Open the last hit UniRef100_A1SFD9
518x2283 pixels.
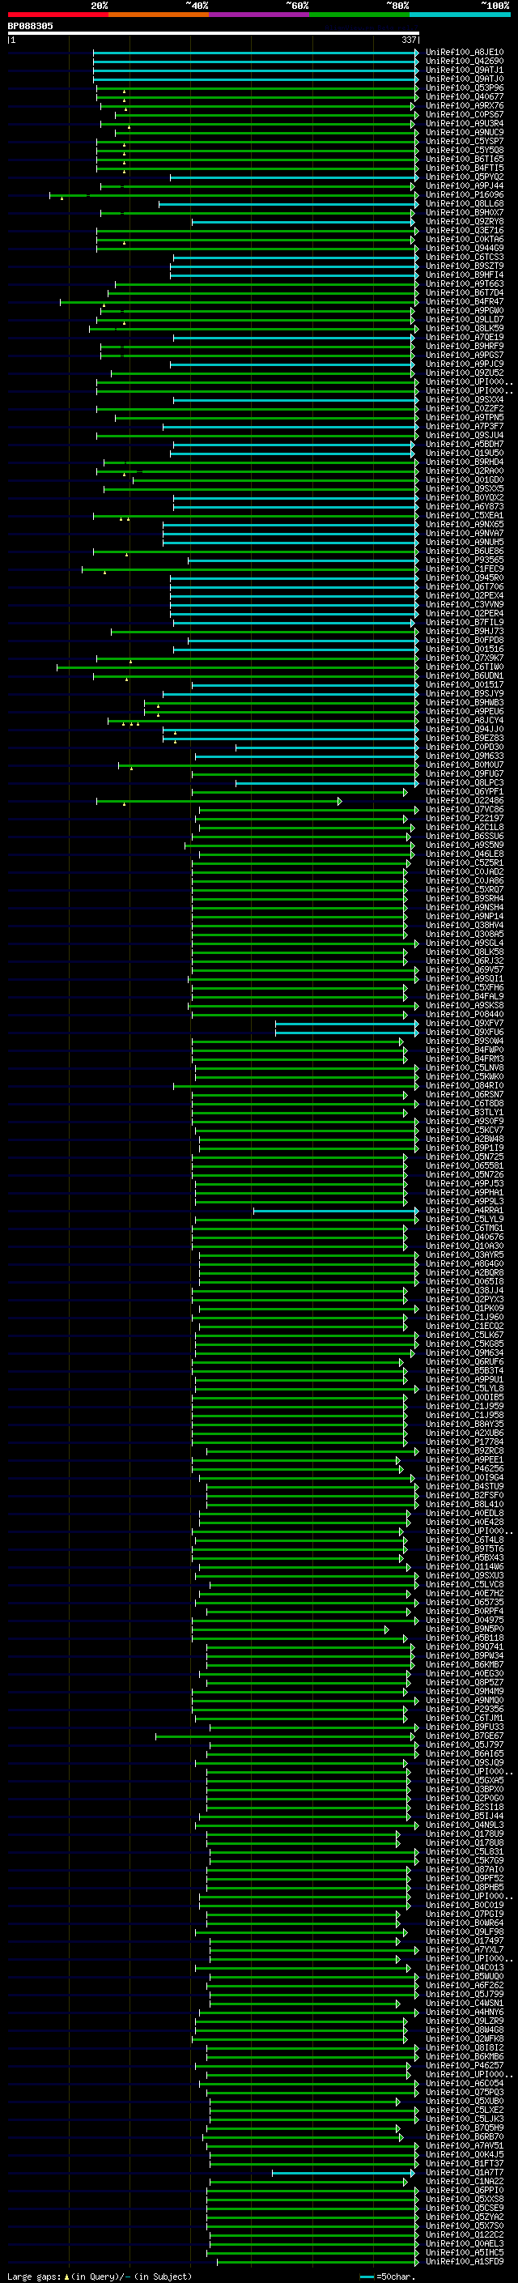[465, 2261]
